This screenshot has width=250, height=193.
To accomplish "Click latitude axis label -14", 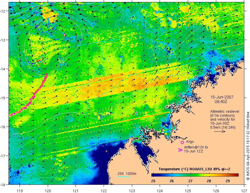I will (x=3, y=69).
